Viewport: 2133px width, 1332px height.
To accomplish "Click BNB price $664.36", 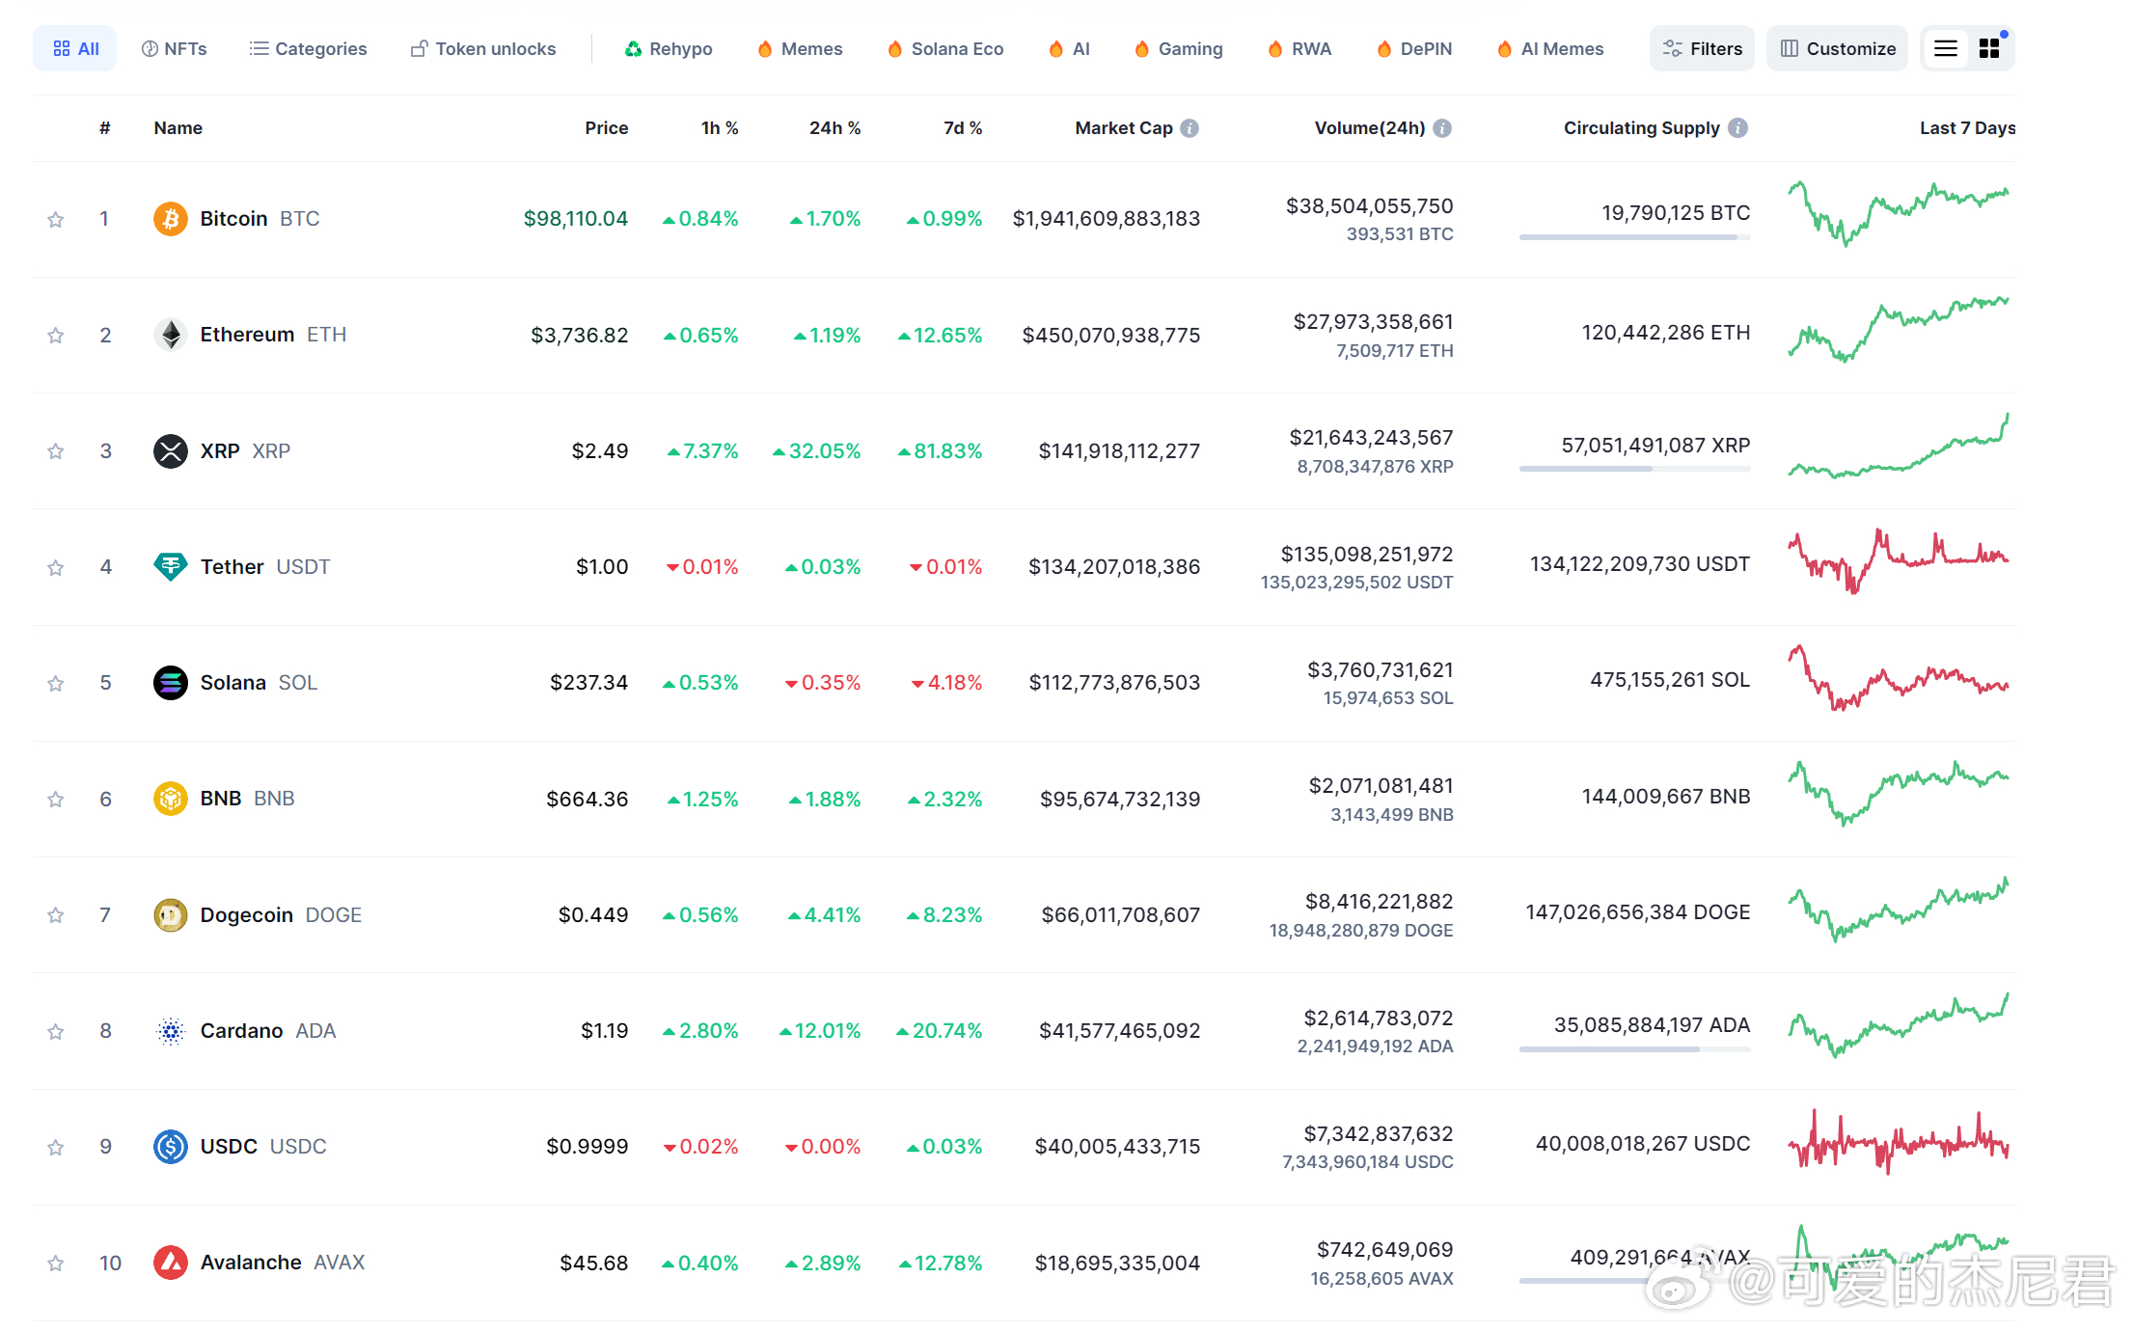I will tap(588, 799).
